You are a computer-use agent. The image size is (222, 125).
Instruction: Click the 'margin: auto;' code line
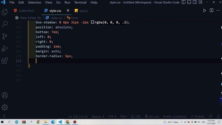pyautogui.click(x=48, y=51)
